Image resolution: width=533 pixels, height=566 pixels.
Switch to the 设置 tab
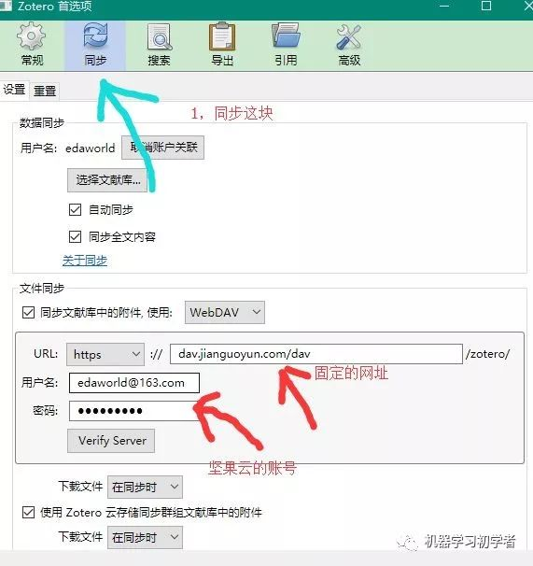pos(14,90)
